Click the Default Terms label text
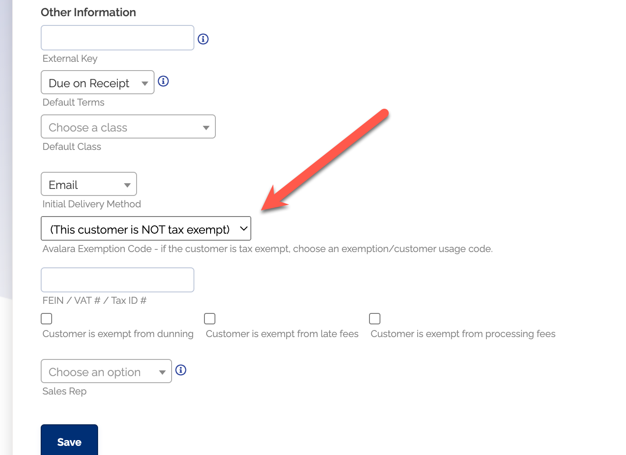Image resolution: width=626 pixels, height=455 pixels. [74, 103]
